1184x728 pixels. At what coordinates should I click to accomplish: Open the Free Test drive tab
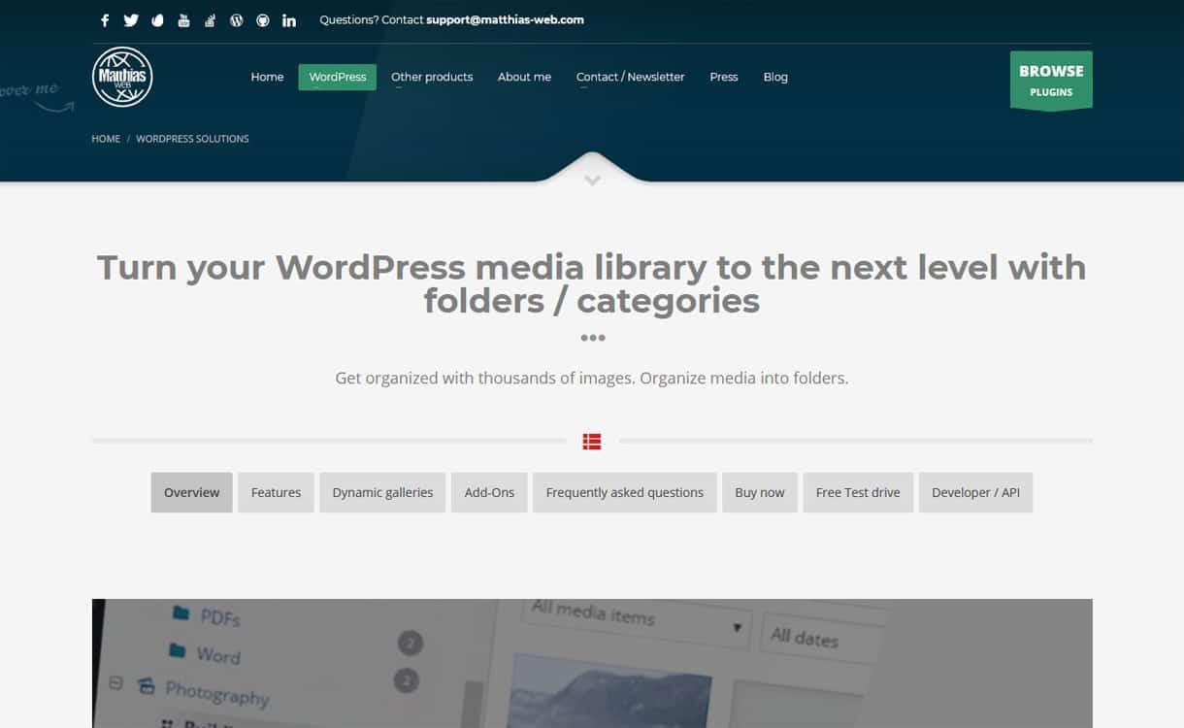(858, 492)
